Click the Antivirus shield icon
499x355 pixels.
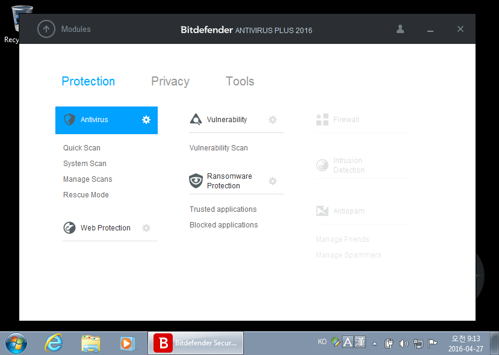pos(69,120)
